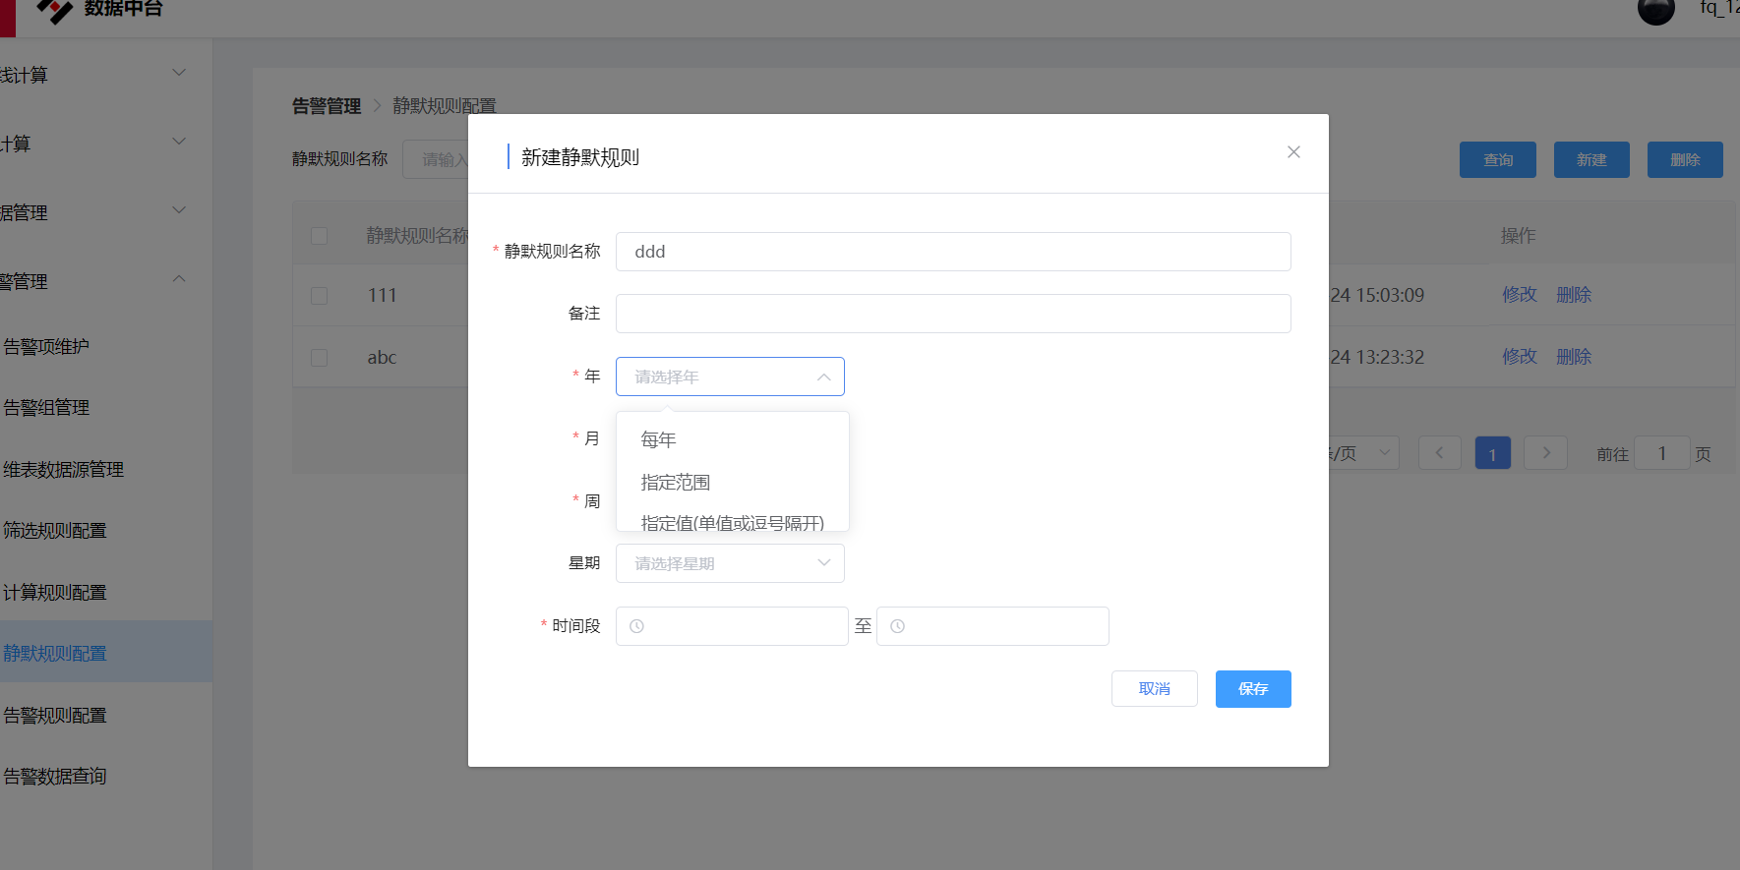Screen dimensions: 1740x870
Task: Click the 告警管理 breadcrumb
Action: pos(327,106)
